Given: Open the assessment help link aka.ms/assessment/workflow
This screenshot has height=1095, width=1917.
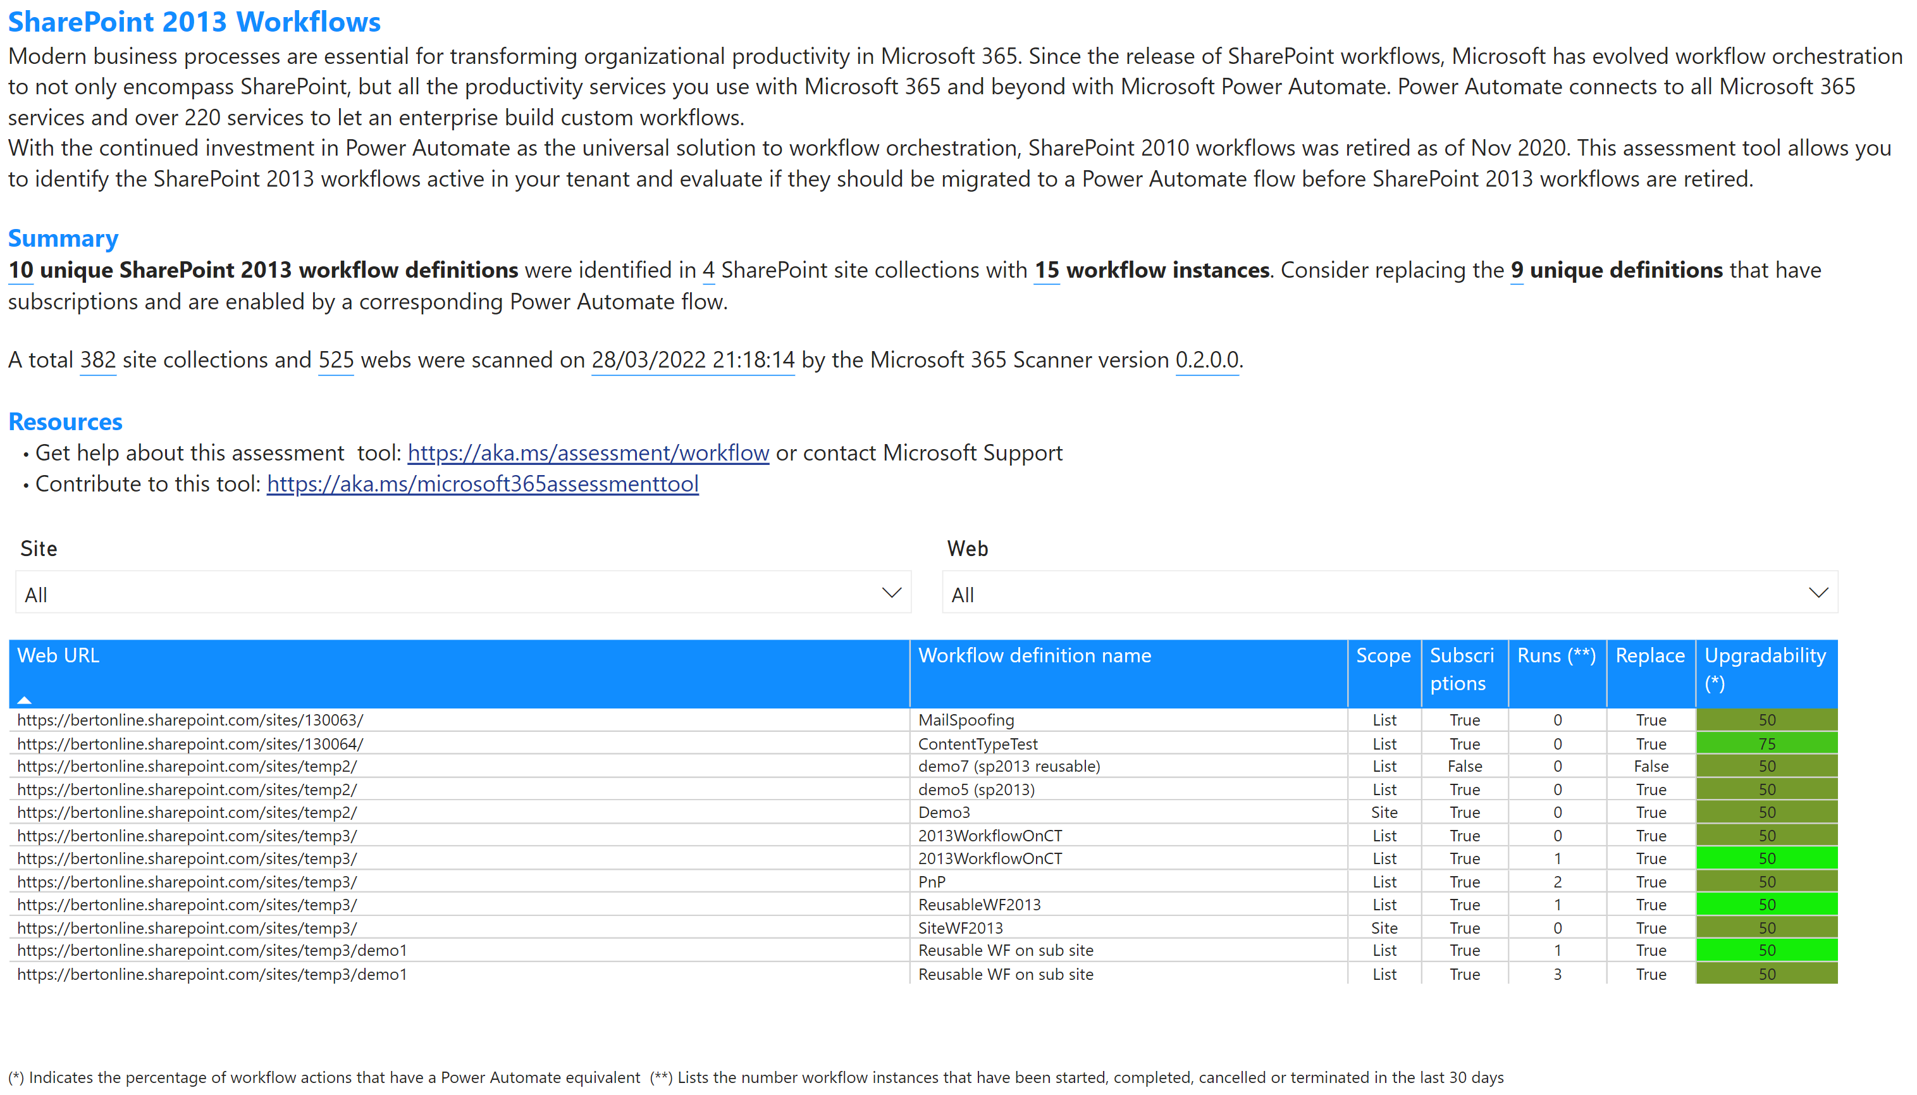Looking at the screenshot, I should click(x=589, y=453).
